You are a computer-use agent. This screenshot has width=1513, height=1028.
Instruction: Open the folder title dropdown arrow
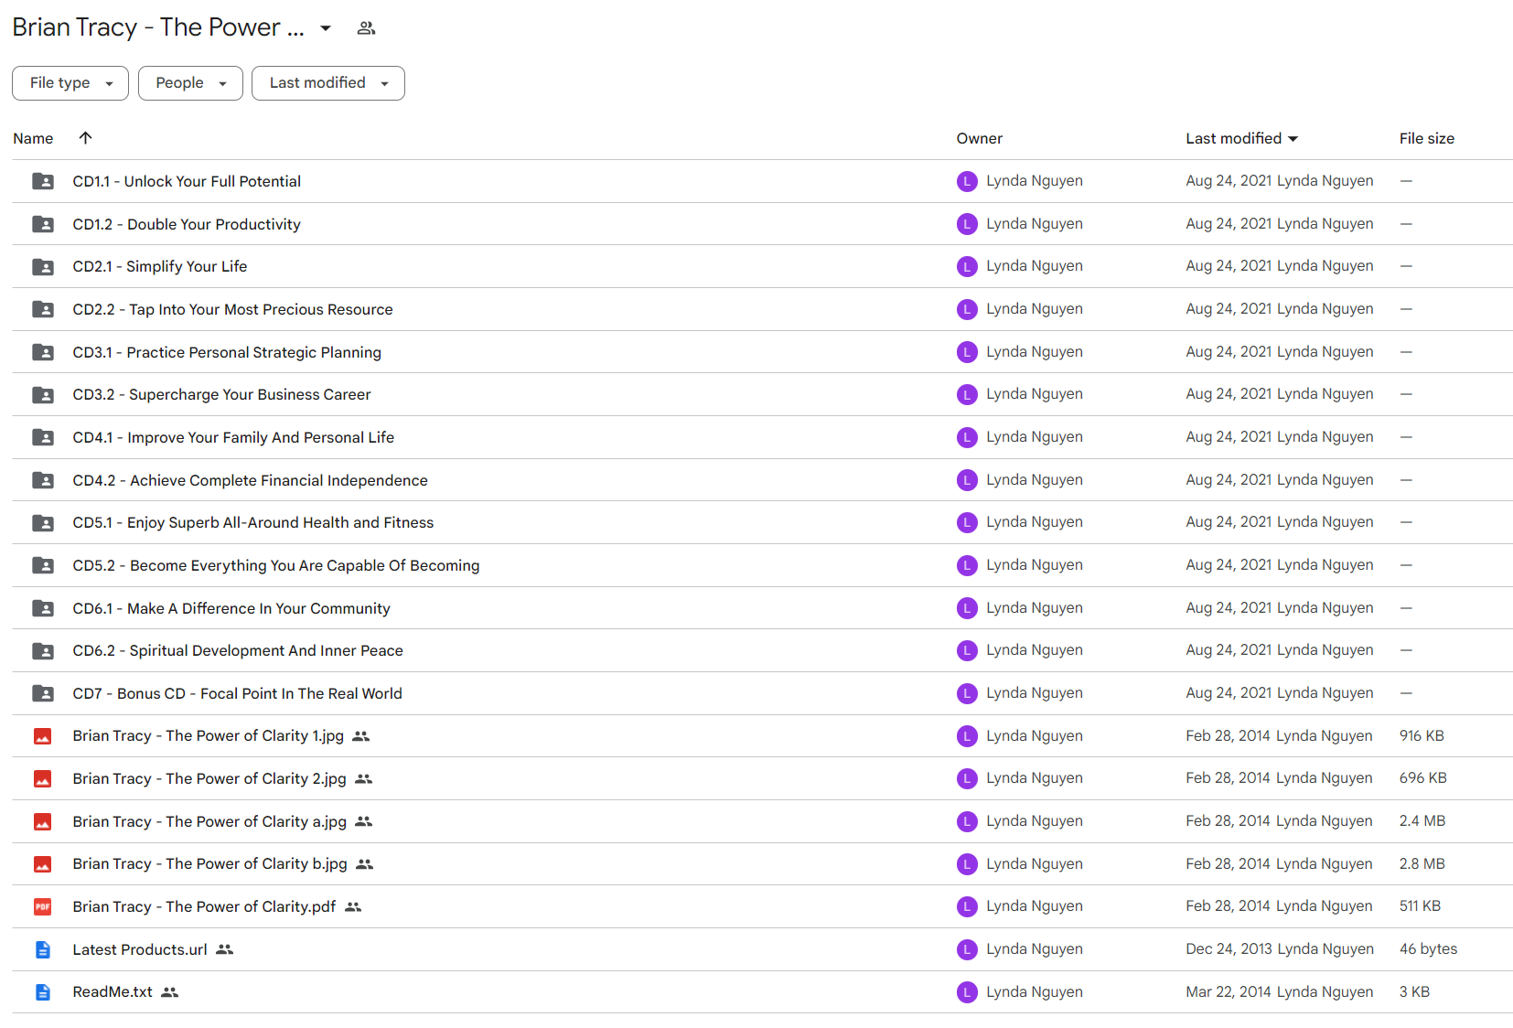pyautogui.click(x=326, y=28)
